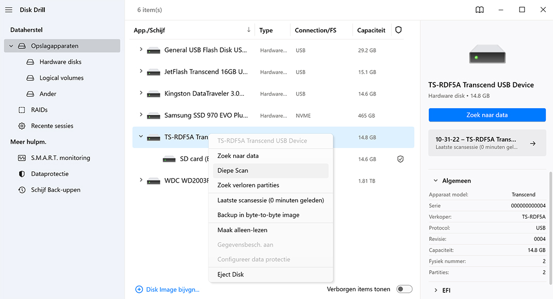Sort by the App./Schijf column header

[150, 30]
